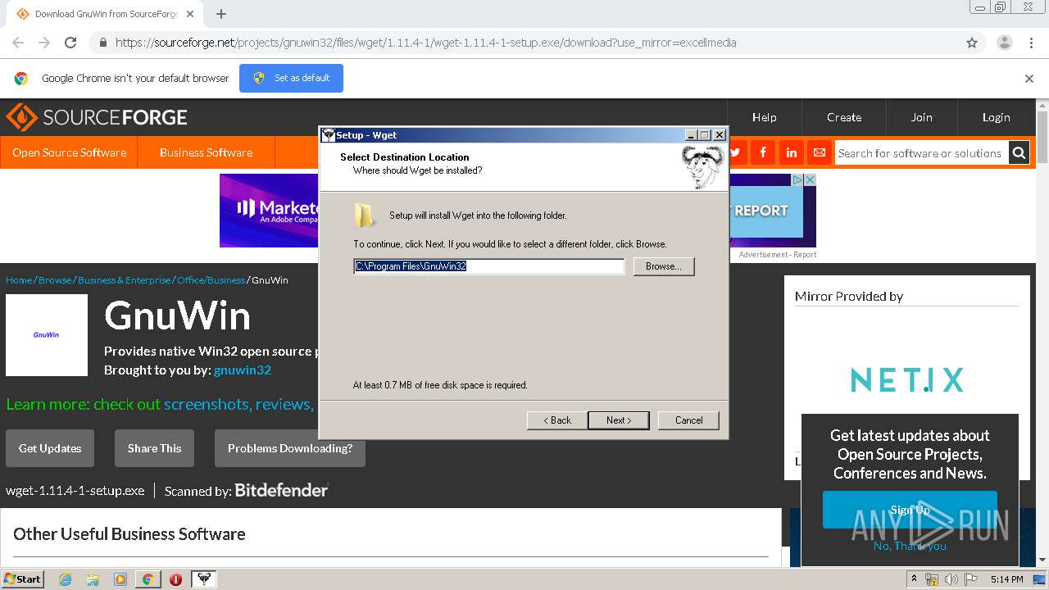1049x590 pixels.
Task: Open the Business & Enterprise breadcrumb
Action: click(x=125, y=280)
